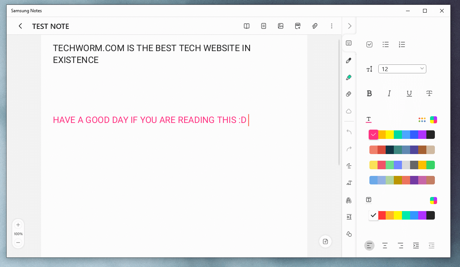This screenshot has height=267, width=460.
Task: Choose the gold swatch in fourth row
Action: pyautogui.click(x=398, y=180)
